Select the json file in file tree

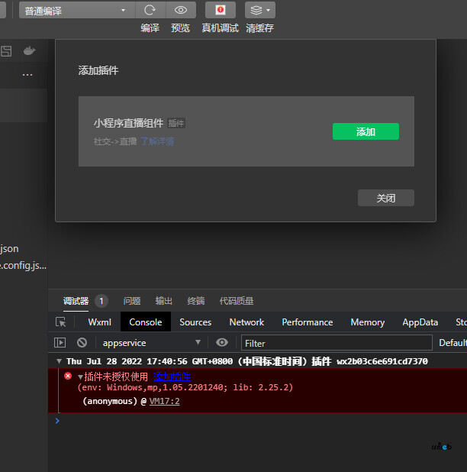9,249
